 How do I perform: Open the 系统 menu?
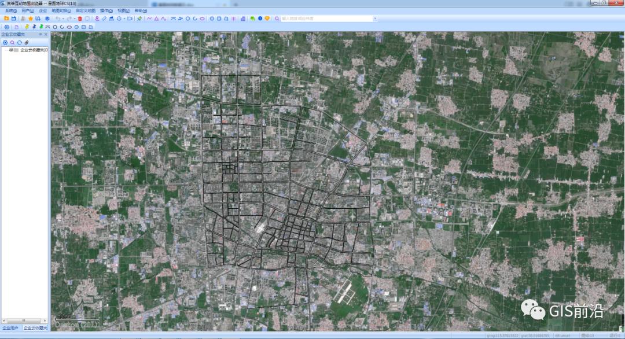pos(11,10)
